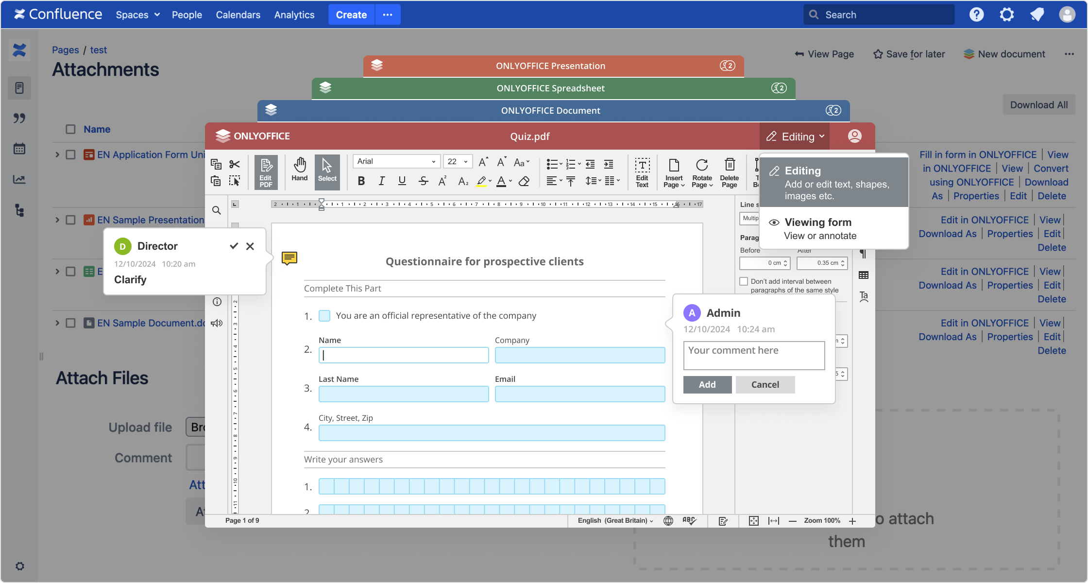
Task: Open the Spaces menu in Confluence
Action: (137, 15)
